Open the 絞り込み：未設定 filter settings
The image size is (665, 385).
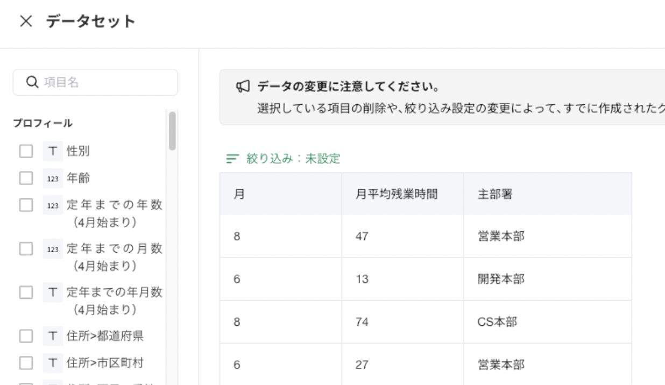(293, 159)
